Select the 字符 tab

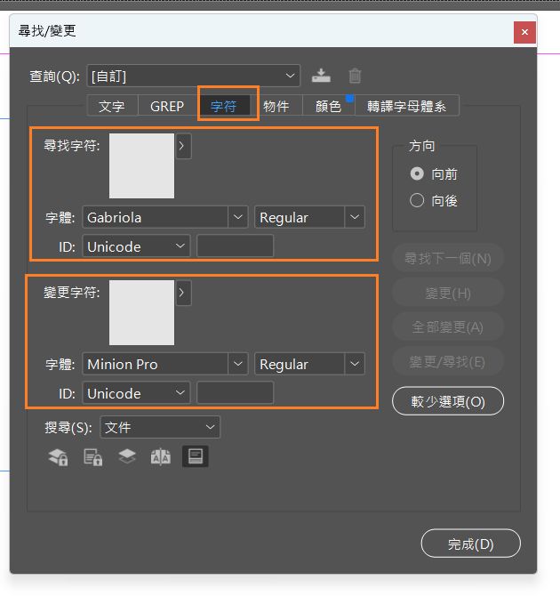pos(224,106)
